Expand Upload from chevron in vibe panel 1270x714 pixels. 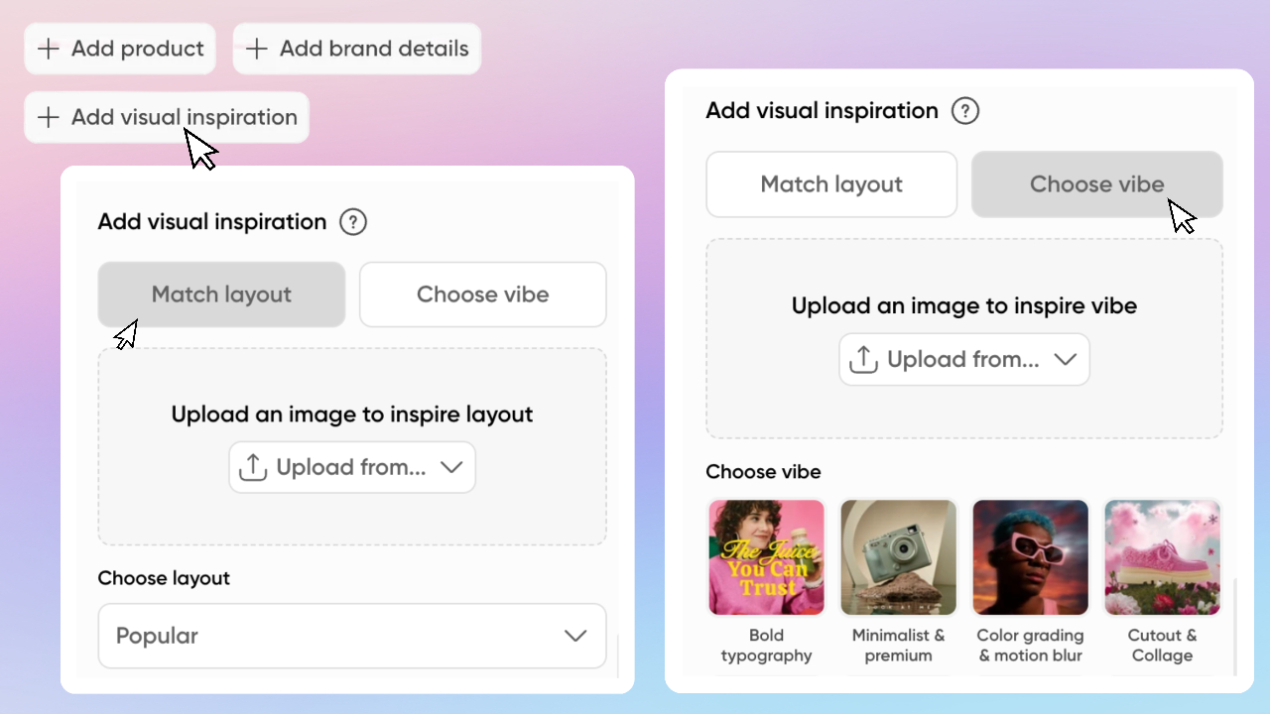click(1066, 360)
